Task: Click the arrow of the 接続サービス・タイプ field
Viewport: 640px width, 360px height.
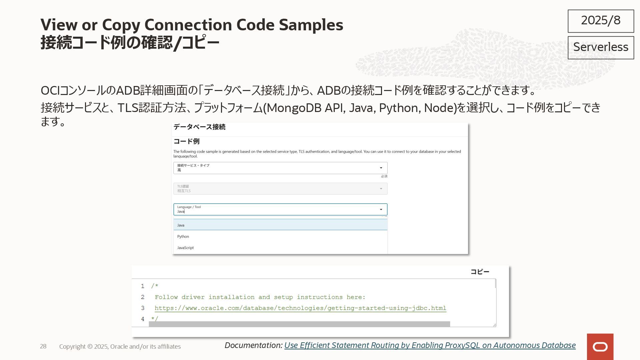Action: 381,168
